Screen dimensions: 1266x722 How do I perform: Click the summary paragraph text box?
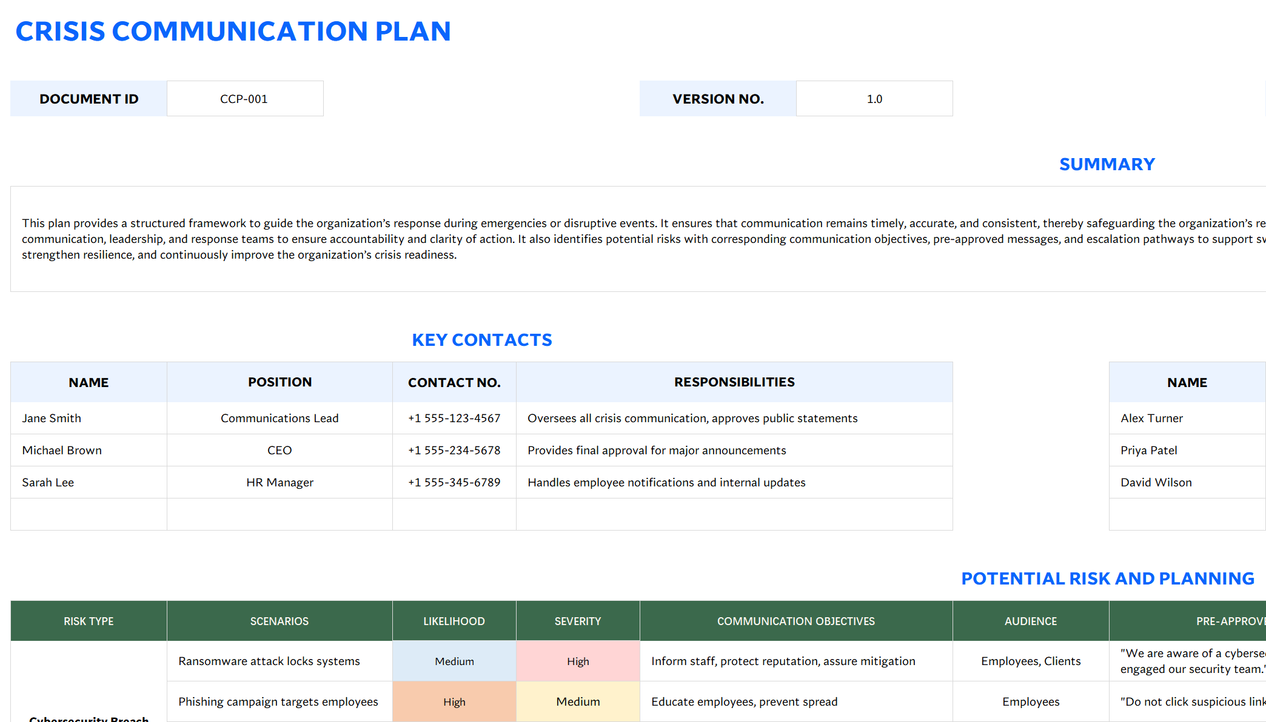coord(638,239)
